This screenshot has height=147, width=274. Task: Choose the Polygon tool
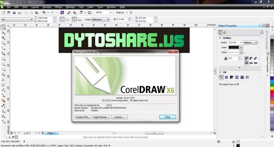tap(3, 69)
